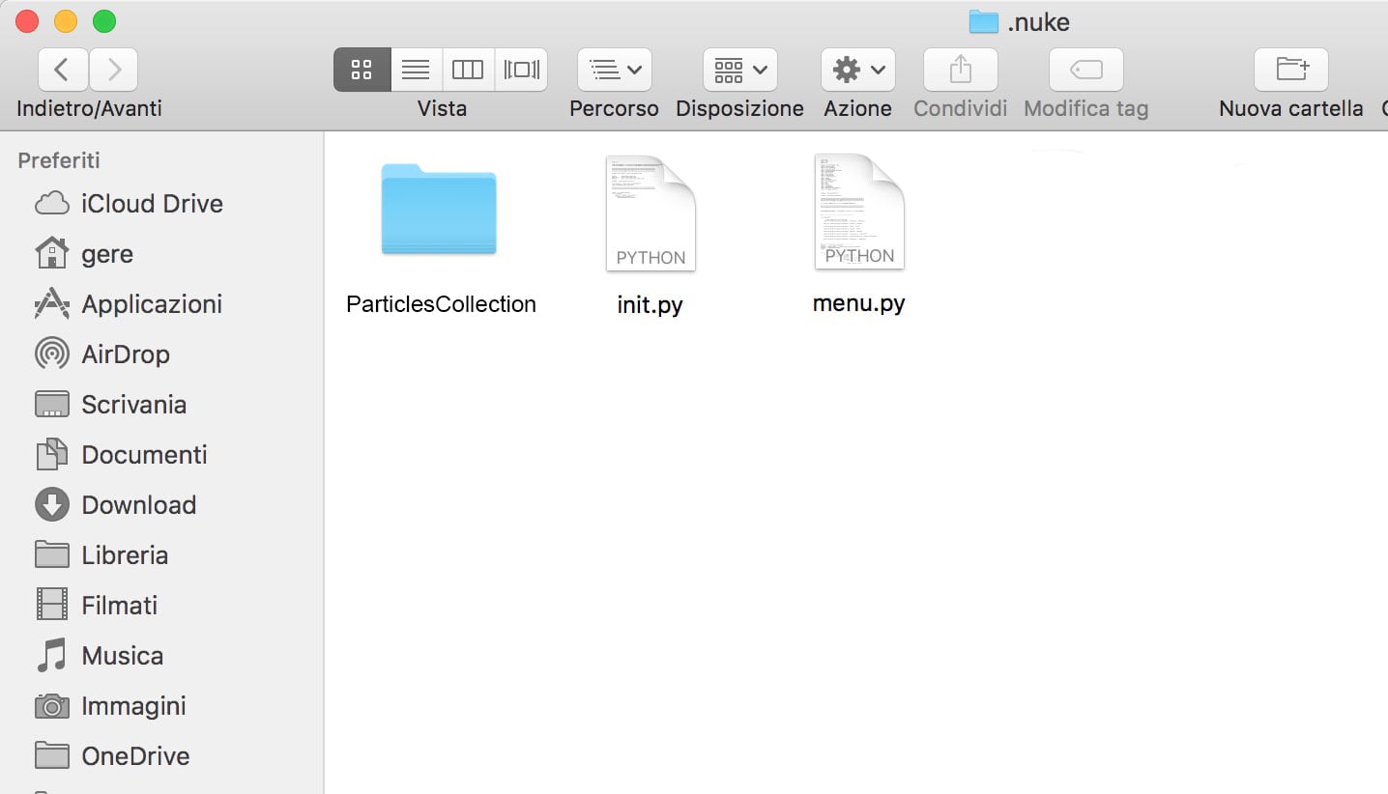Create a new folder with Nuova cartella
Screen dimensions: 1388x794
1289,69
